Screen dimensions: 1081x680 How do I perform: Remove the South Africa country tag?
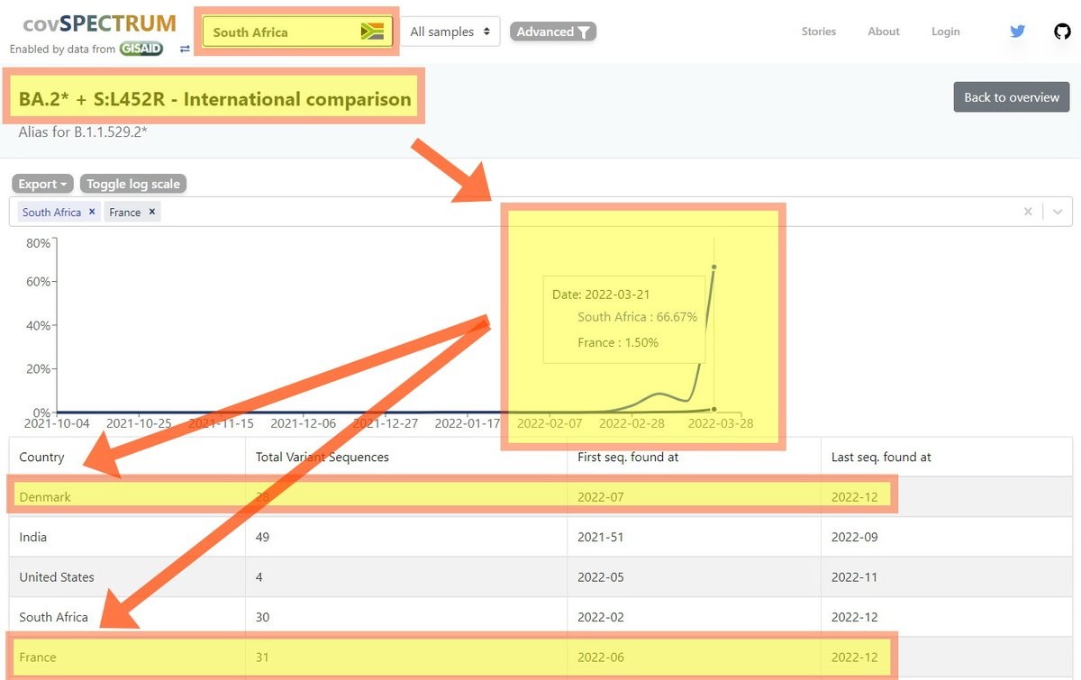(x=92, y=212)
